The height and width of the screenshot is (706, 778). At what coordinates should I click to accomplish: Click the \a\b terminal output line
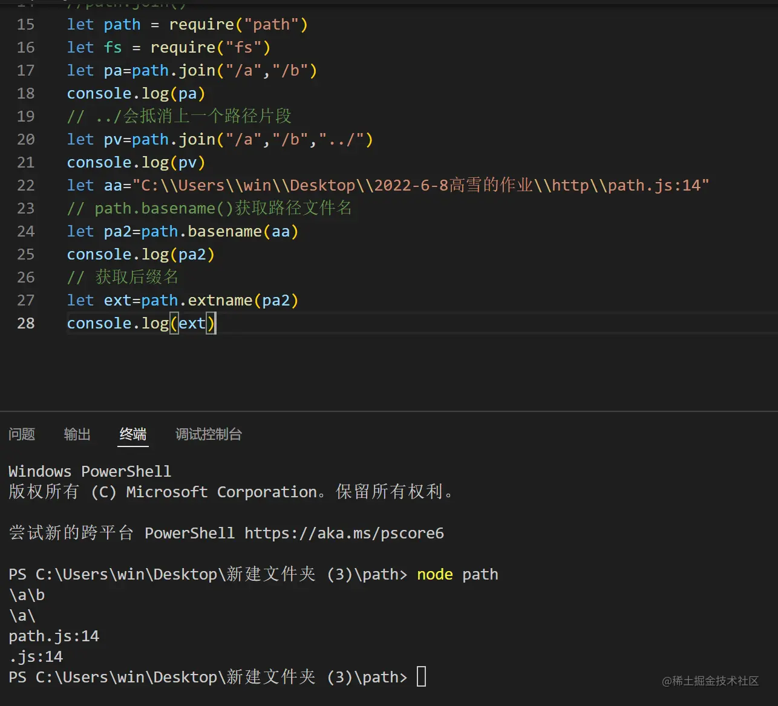tap(27, 595)
